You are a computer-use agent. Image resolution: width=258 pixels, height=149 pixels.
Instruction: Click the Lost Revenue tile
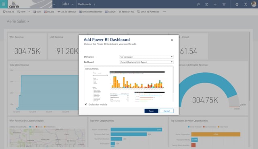[63, 46]
